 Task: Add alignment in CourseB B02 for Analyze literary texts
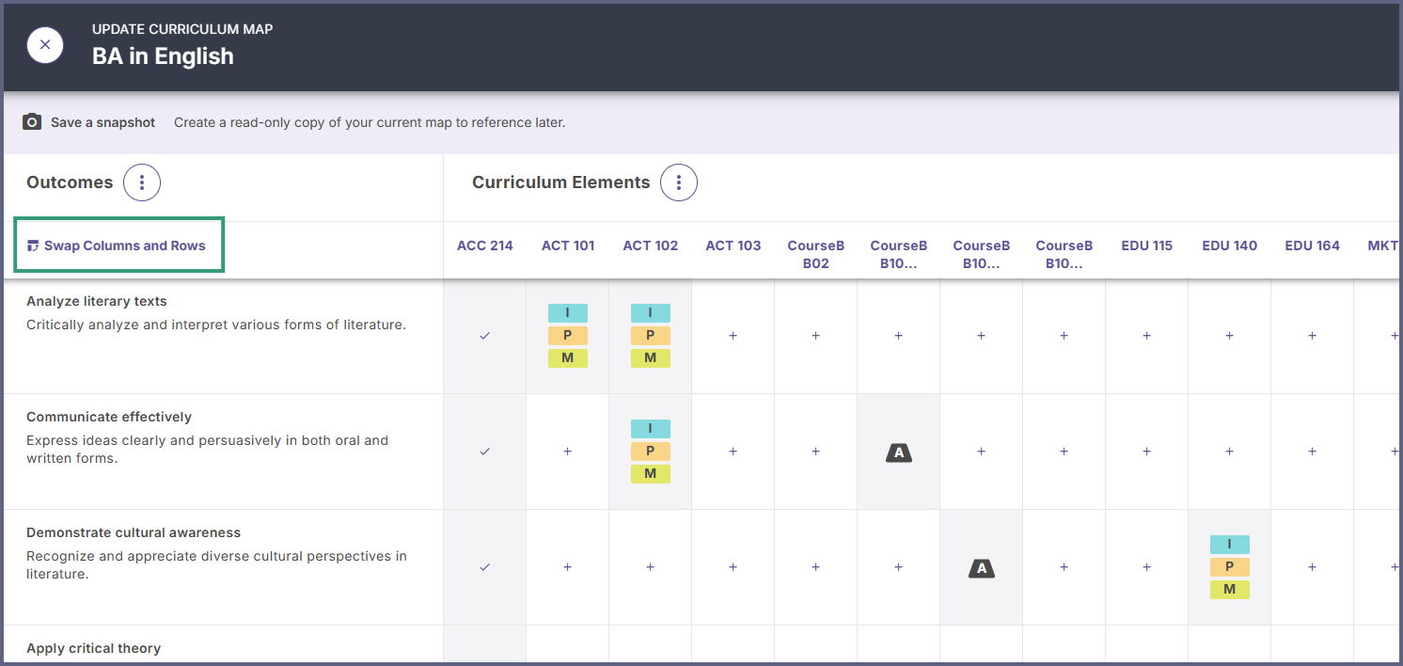click(x=816, y=336)
